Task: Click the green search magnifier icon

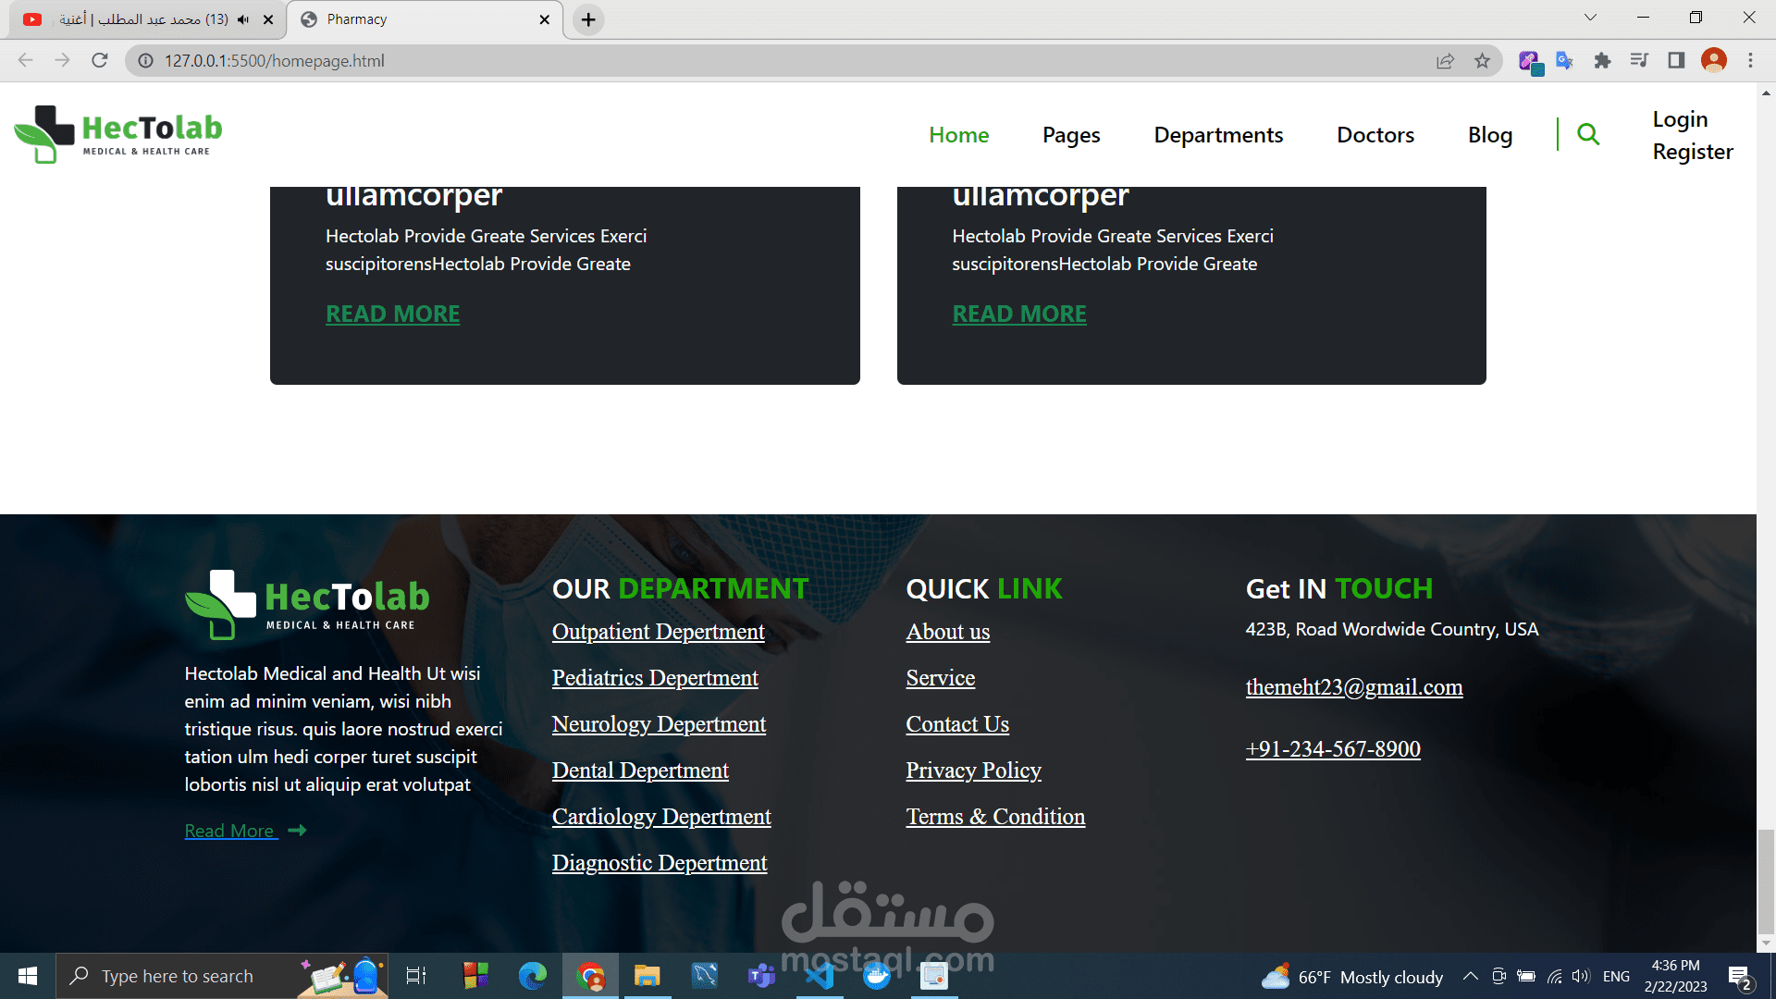Action: [x=1587, y=134]
